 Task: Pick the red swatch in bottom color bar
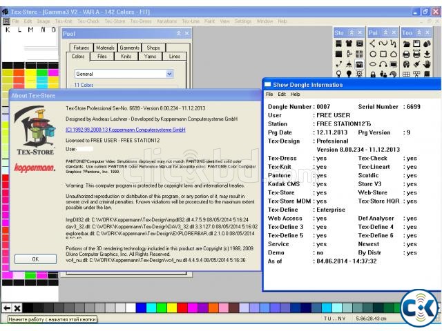[182, 308]
